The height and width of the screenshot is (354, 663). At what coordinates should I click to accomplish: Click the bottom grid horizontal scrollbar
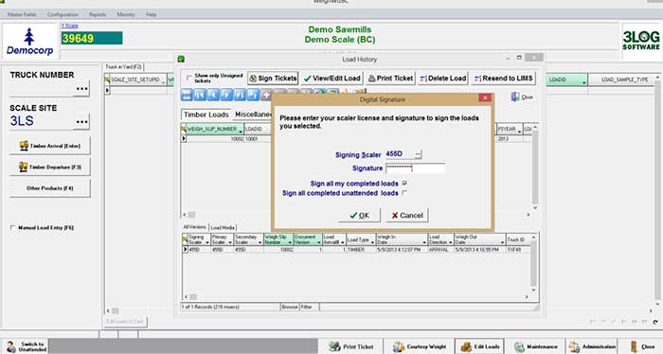pos(357,297)
